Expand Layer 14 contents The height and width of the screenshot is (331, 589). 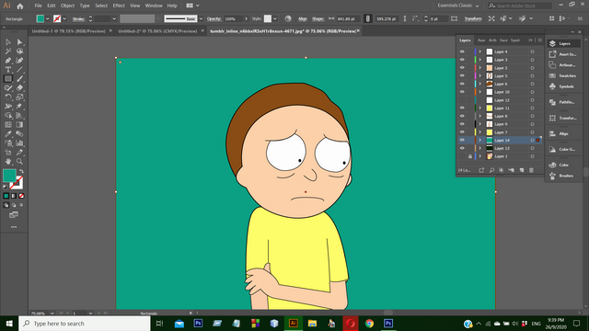(x=479, y=140)
